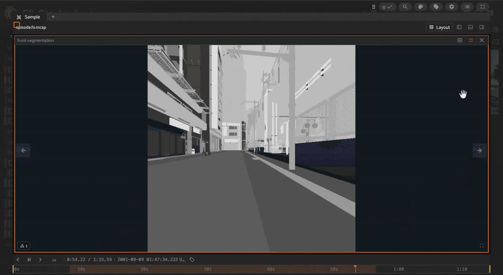Seek timeline to 1:00 mark
The width and height of the screenshot is (503, 275).
(x=399, y=269)
